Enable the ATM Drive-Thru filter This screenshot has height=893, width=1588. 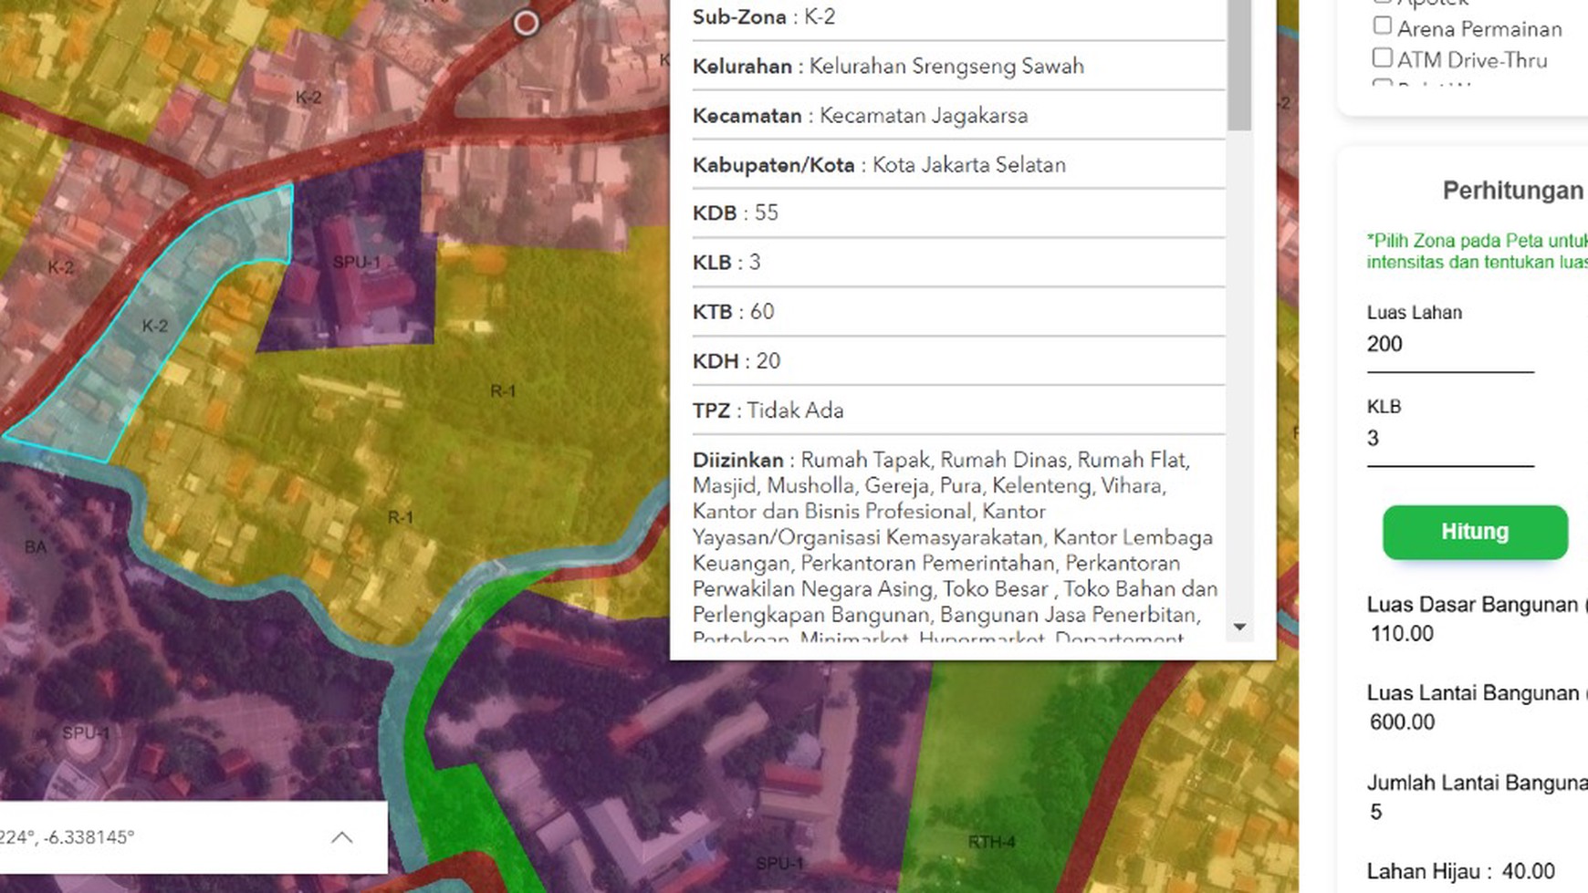click(1382, 57)
